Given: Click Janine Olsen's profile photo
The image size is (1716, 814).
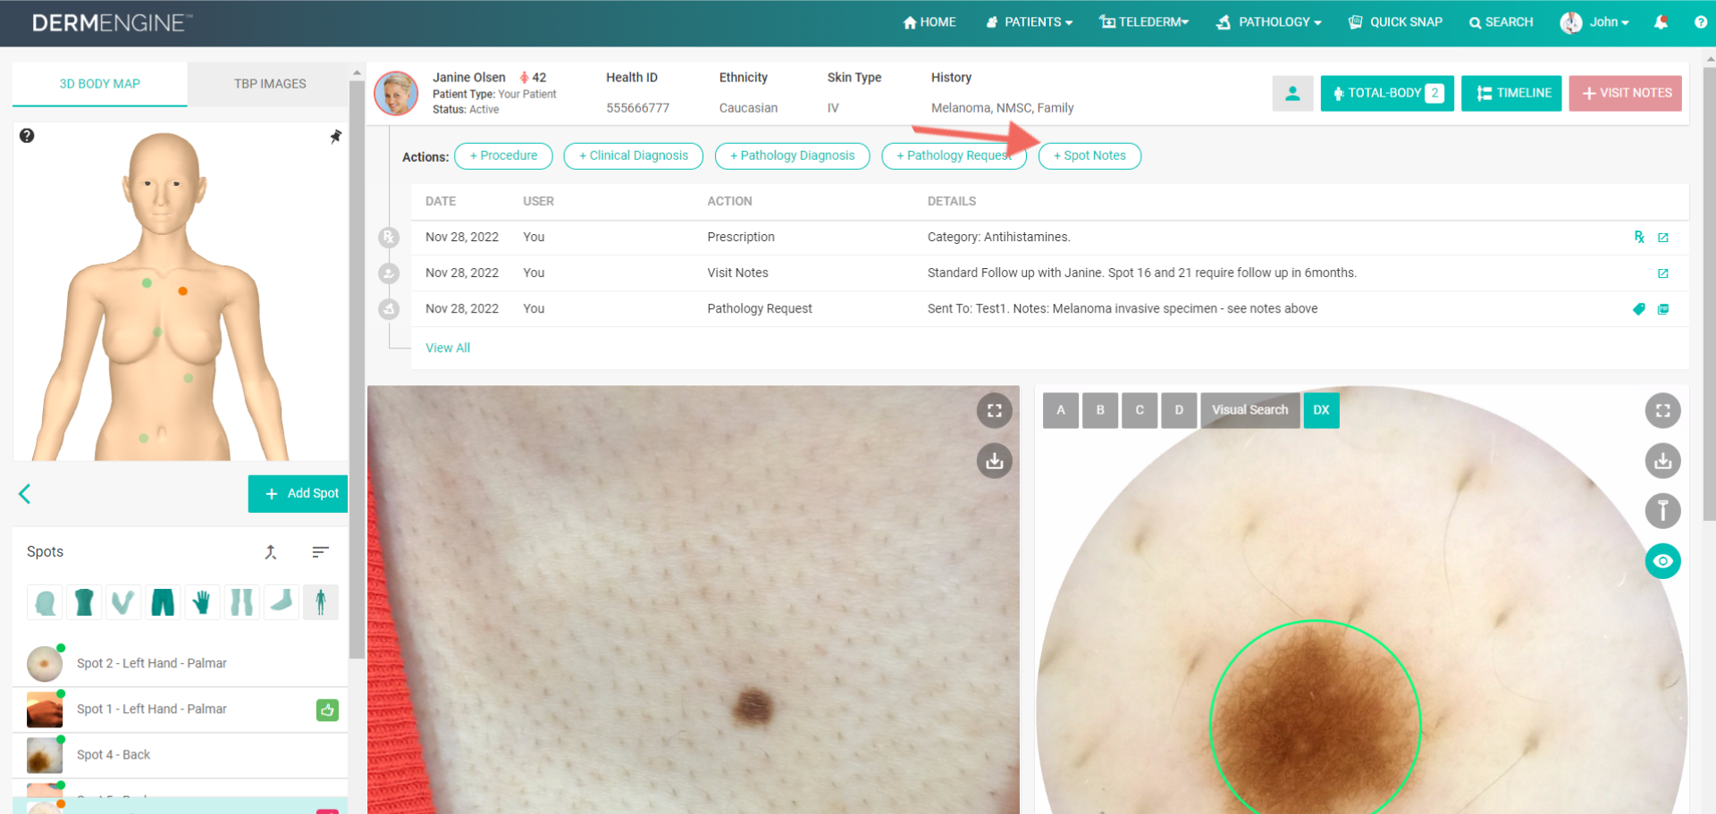Looking at the screenshot, I should click(396, 93).
